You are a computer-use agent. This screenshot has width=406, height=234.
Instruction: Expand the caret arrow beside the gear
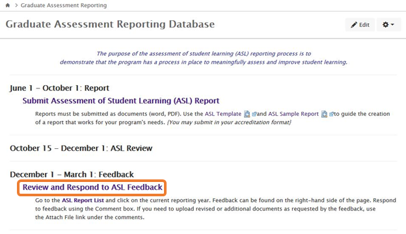(392, 25)
